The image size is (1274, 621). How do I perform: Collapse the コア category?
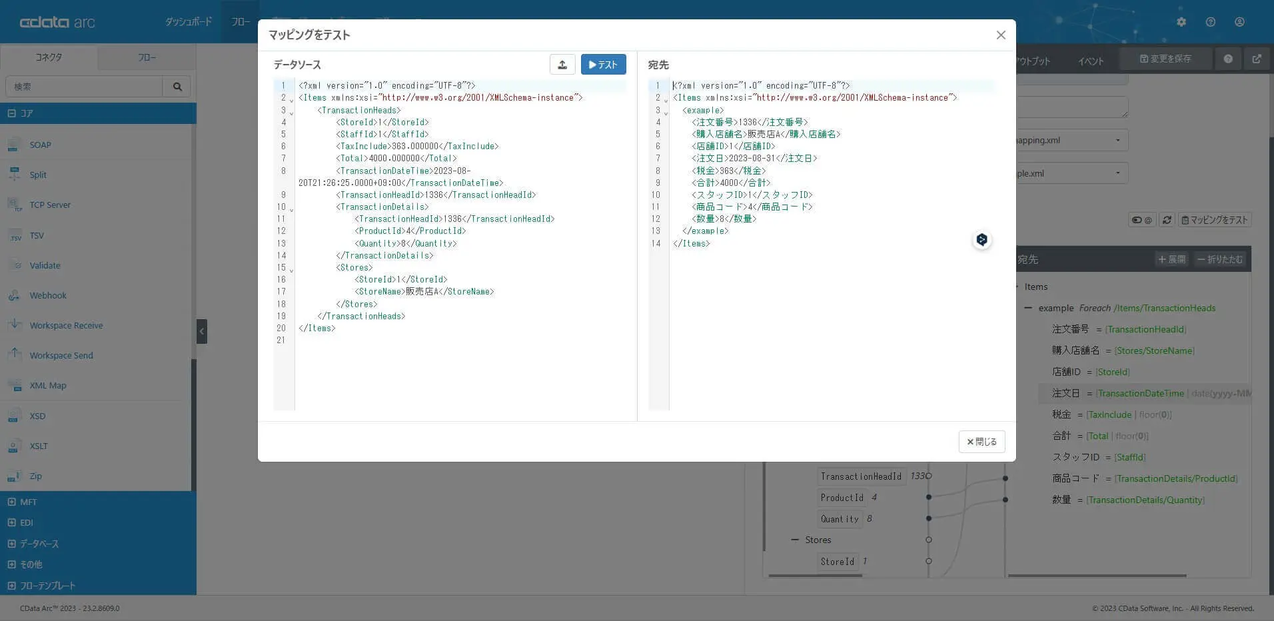click(12, 113)
